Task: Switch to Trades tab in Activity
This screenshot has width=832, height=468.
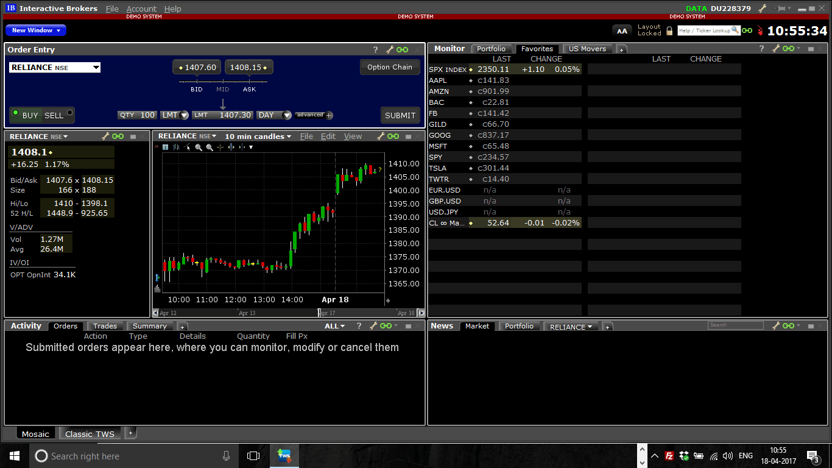Action: (x=105, y=326)
